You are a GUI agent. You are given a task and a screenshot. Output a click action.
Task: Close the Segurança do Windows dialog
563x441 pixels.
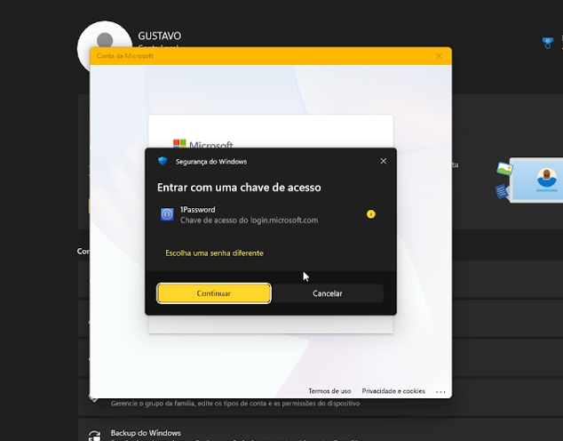[x=384, y=162]
